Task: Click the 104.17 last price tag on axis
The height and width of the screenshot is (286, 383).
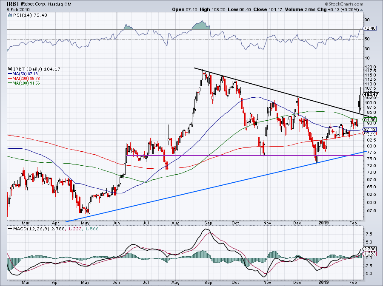Action: click(371, 95)
